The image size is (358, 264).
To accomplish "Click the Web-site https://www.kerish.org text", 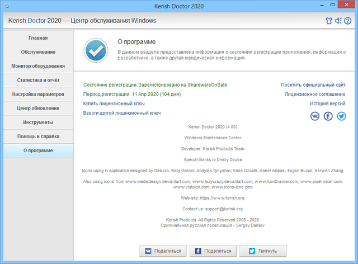I will pos(213,198).
